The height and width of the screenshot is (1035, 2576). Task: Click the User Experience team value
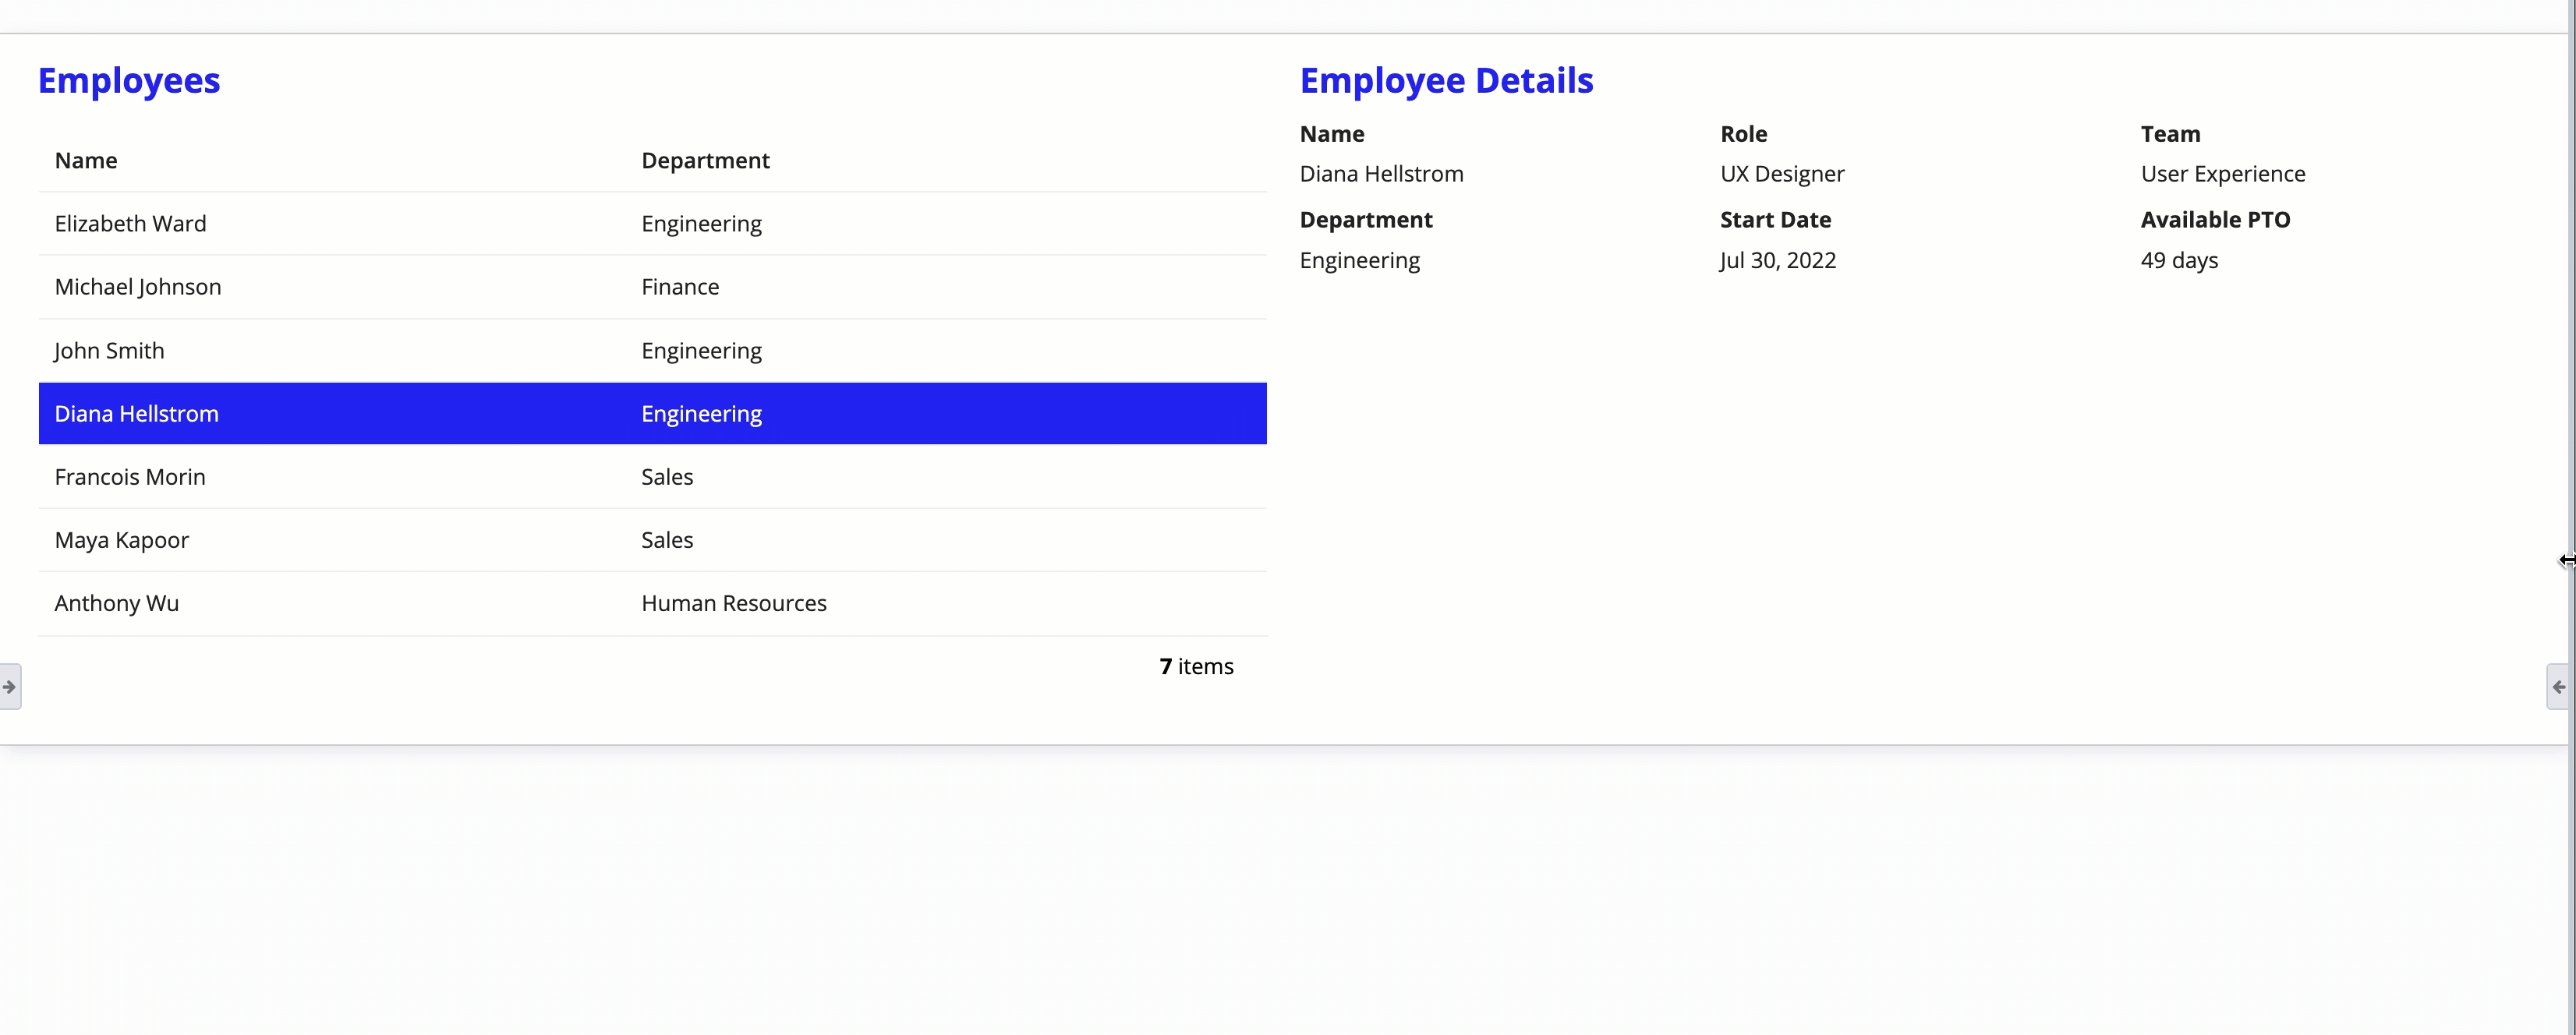[2222, 174]
